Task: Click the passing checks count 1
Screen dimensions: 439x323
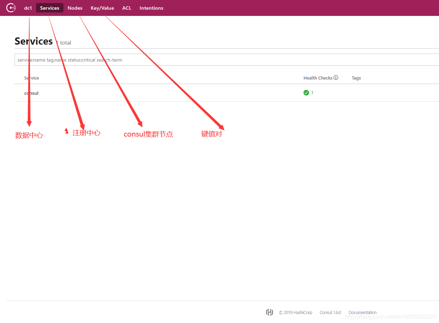Action: [x=312, y=93]
